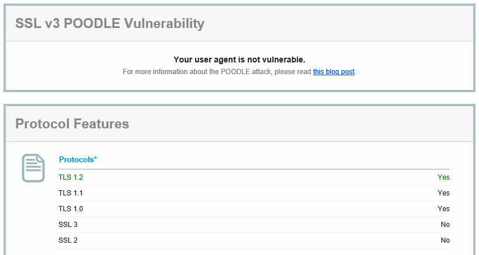Click the bold 'Your user agent is not vulnerable' text
The width and height of the screenshot is (479, 255).
coord(239,60)
